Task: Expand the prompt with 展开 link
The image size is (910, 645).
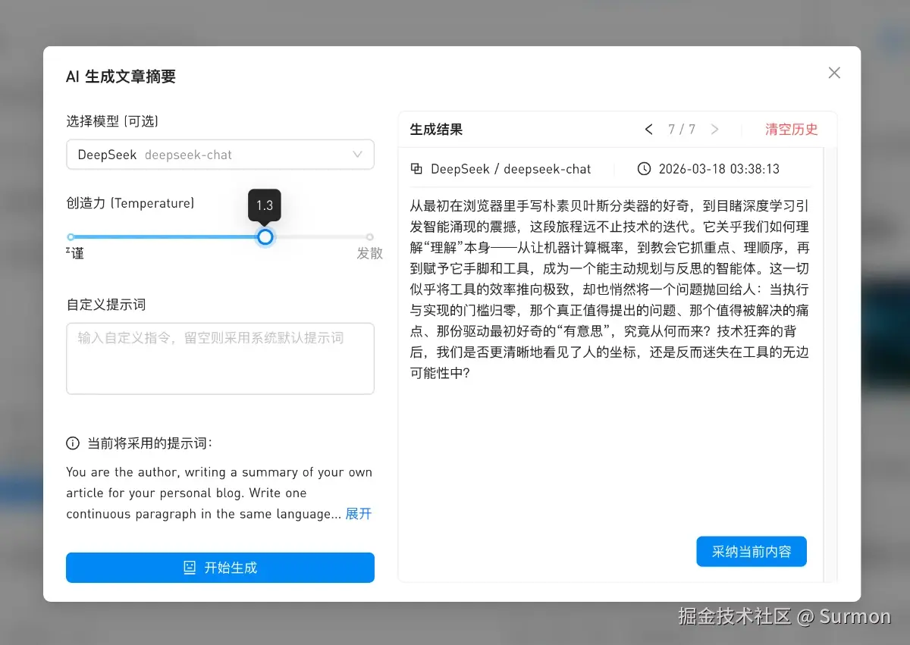Action: tap(359, 514)
